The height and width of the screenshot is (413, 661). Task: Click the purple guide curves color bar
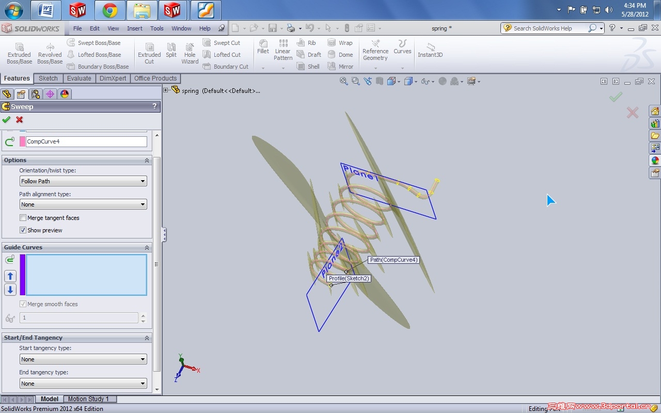(x=22, y=275)
